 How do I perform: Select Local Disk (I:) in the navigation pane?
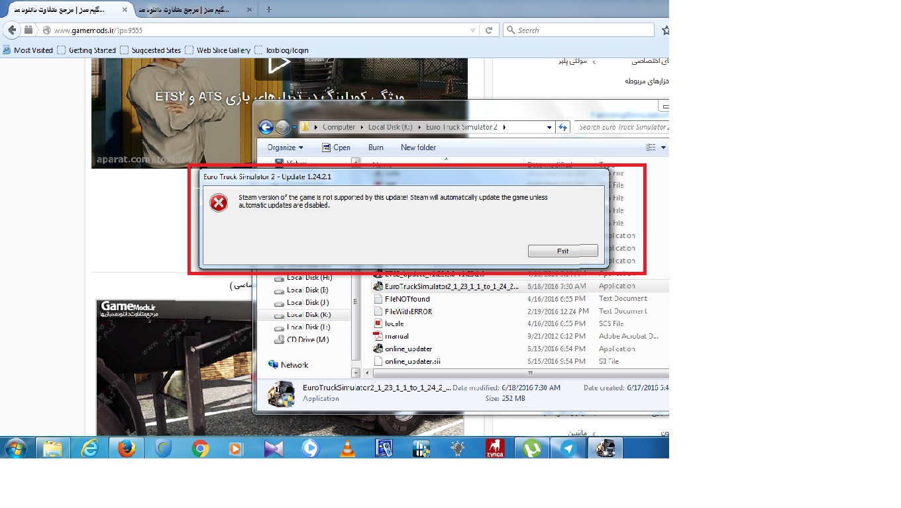click(307, 290)
